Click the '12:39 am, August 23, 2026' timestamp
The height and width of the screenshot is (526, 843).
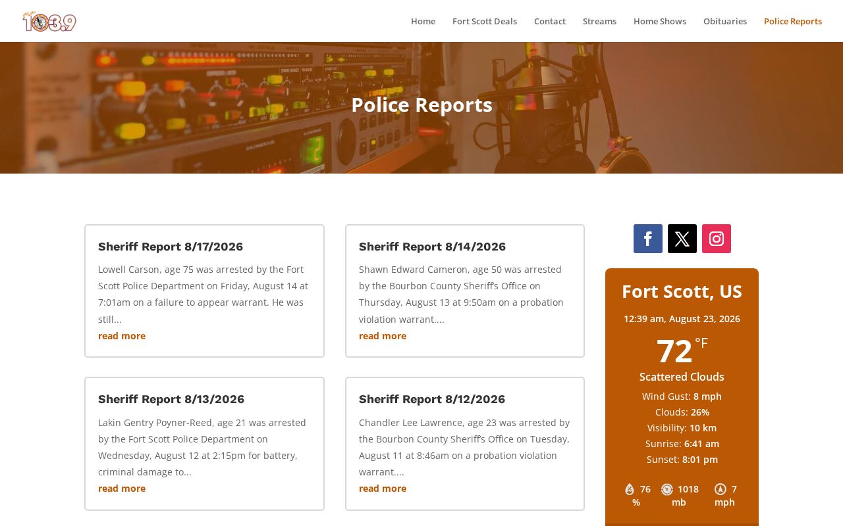[682, 319]
